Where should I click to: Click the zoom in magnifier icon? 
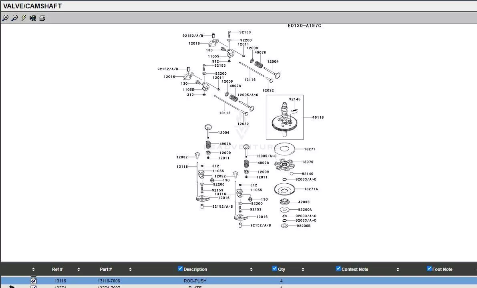[5, 18]
